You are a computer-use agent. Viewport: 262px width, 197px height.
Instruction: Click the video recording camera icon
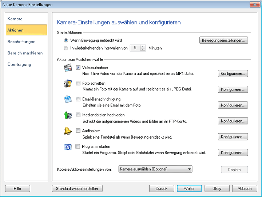[x=67, y=68]
